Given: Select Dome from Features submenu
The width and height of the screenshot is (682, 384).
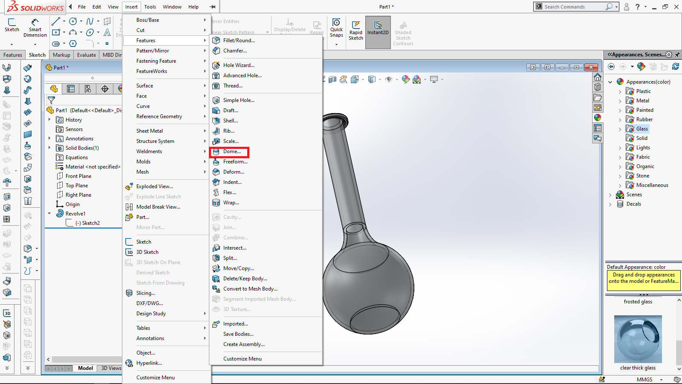Looking at the screenshot, I should [x=232, y=151].
